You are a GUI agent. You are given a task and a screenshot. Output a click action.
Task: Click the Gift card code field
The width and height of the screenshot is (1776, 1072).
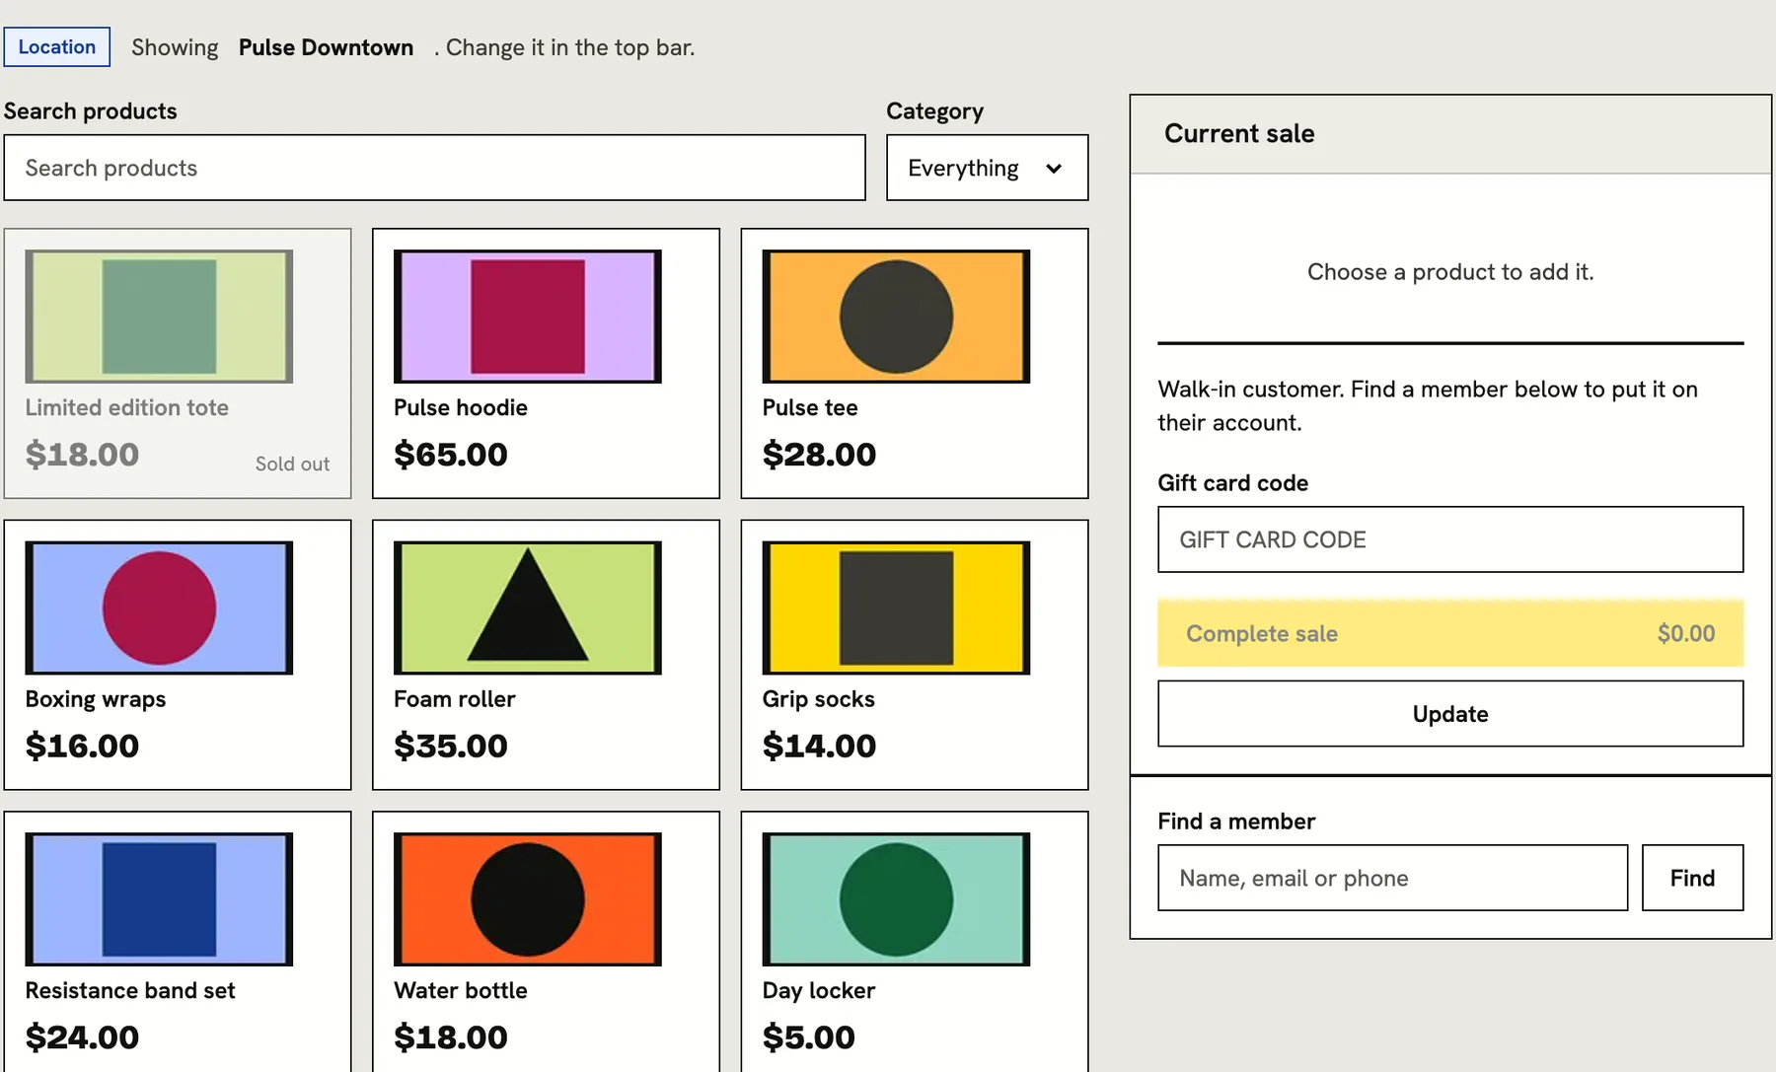point(1450,539)
